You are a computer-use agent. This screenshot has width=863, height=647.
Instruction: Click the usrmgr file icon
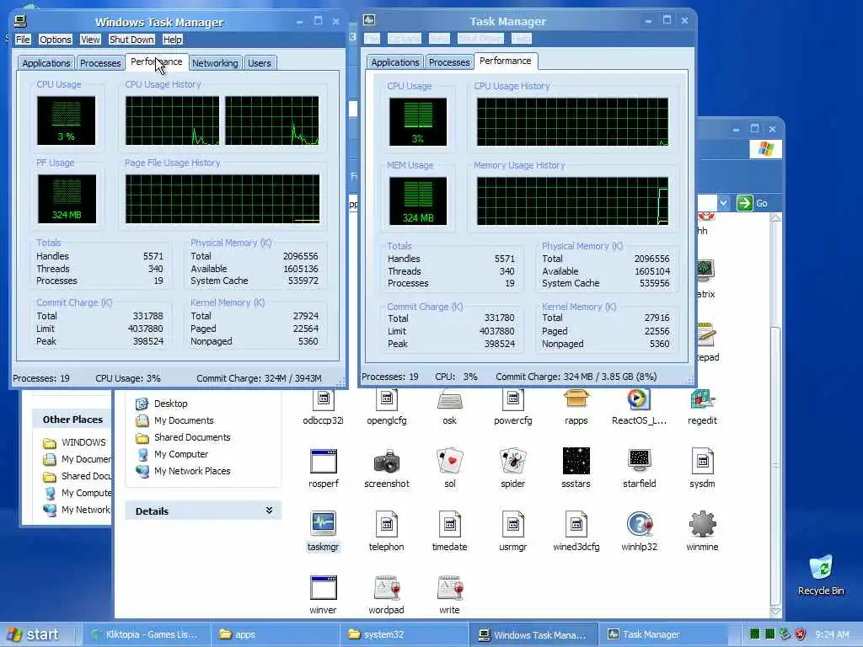513,524
